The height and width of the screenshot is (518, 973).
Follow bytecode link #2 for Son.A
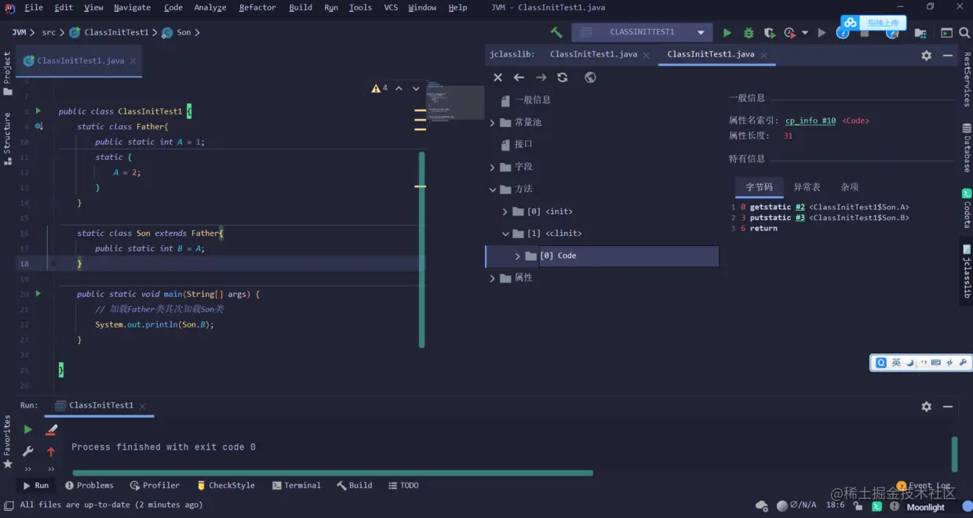click(800, 207)
